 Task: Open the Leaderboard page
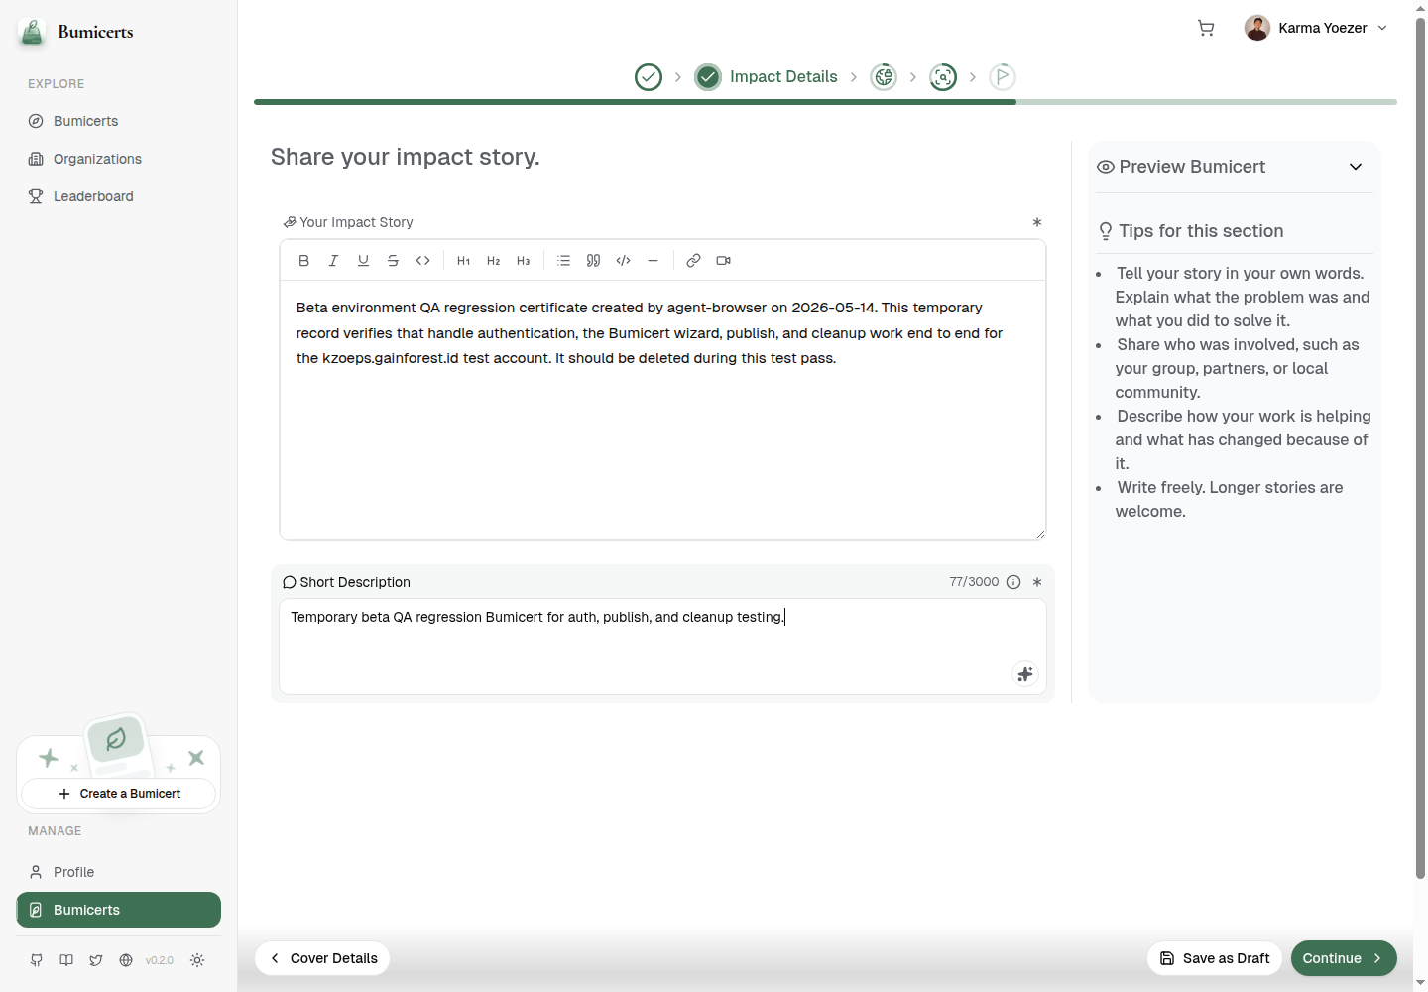(x=119, y=196)
